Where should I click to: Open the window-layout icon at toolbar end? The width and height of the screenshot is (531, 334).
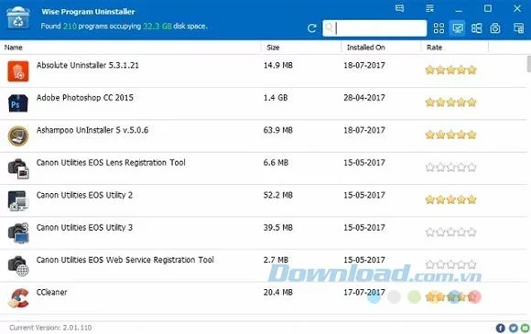click(x=518, y=28)
